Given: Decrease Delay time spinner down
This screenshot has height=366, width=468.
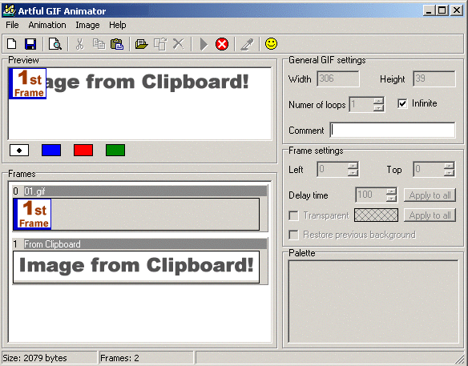Looking at the screenshot, I should [391, 198].
